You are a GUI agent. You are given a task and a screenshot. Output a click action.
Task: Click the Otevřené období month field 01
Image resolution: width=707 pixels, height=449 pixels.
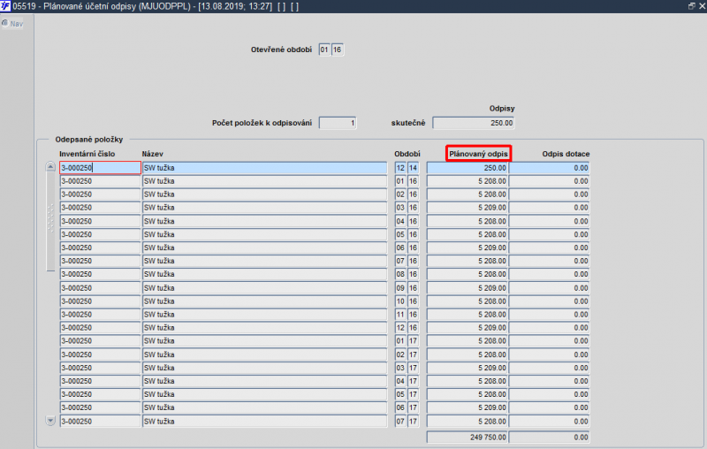[324, 49]
